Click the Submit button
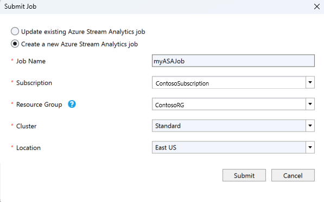 [244, 175]
